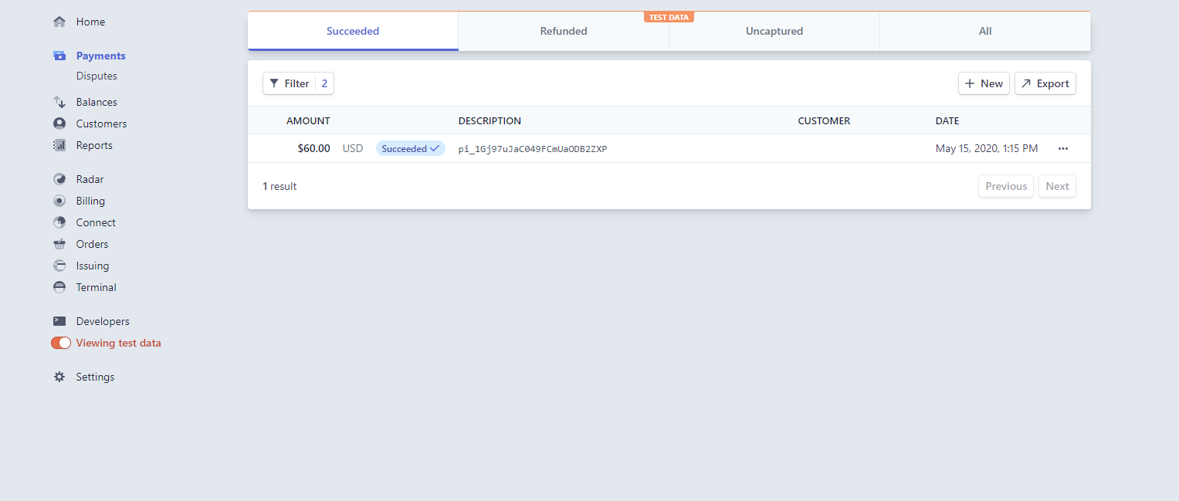Viewport: 1179px width, 501px height.
Task: Click the Radar icon in sidebar
Action: (59, 179)
